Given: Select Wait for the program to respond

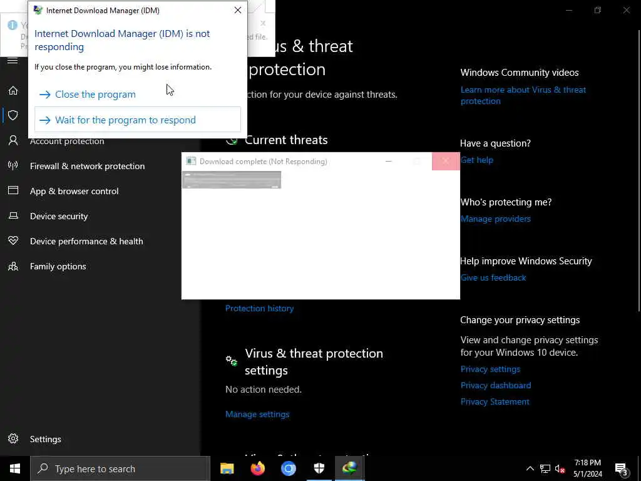Looking at the screenshot, I should tap(137, 120).
